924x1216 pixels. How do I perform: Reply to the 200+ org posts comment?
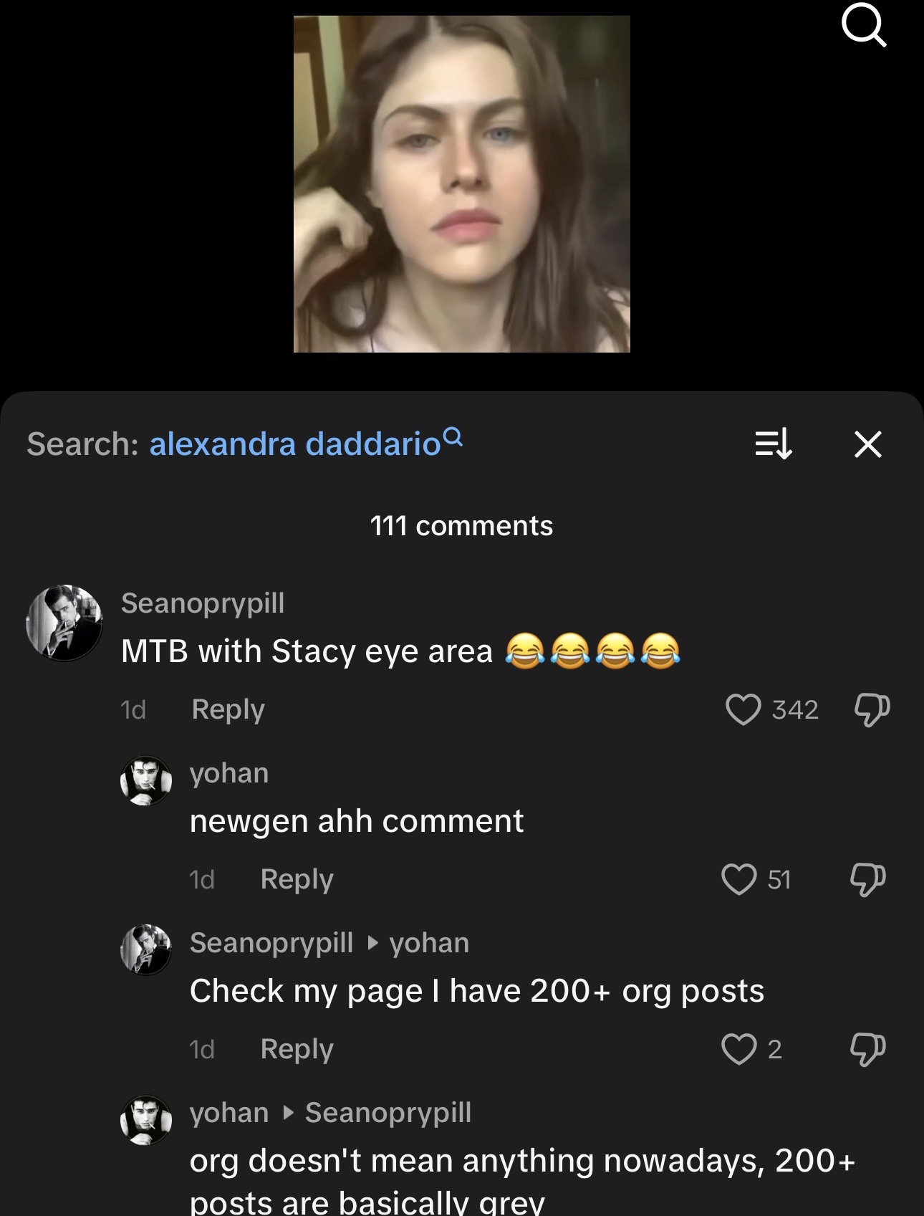(x=297, y=1049)
